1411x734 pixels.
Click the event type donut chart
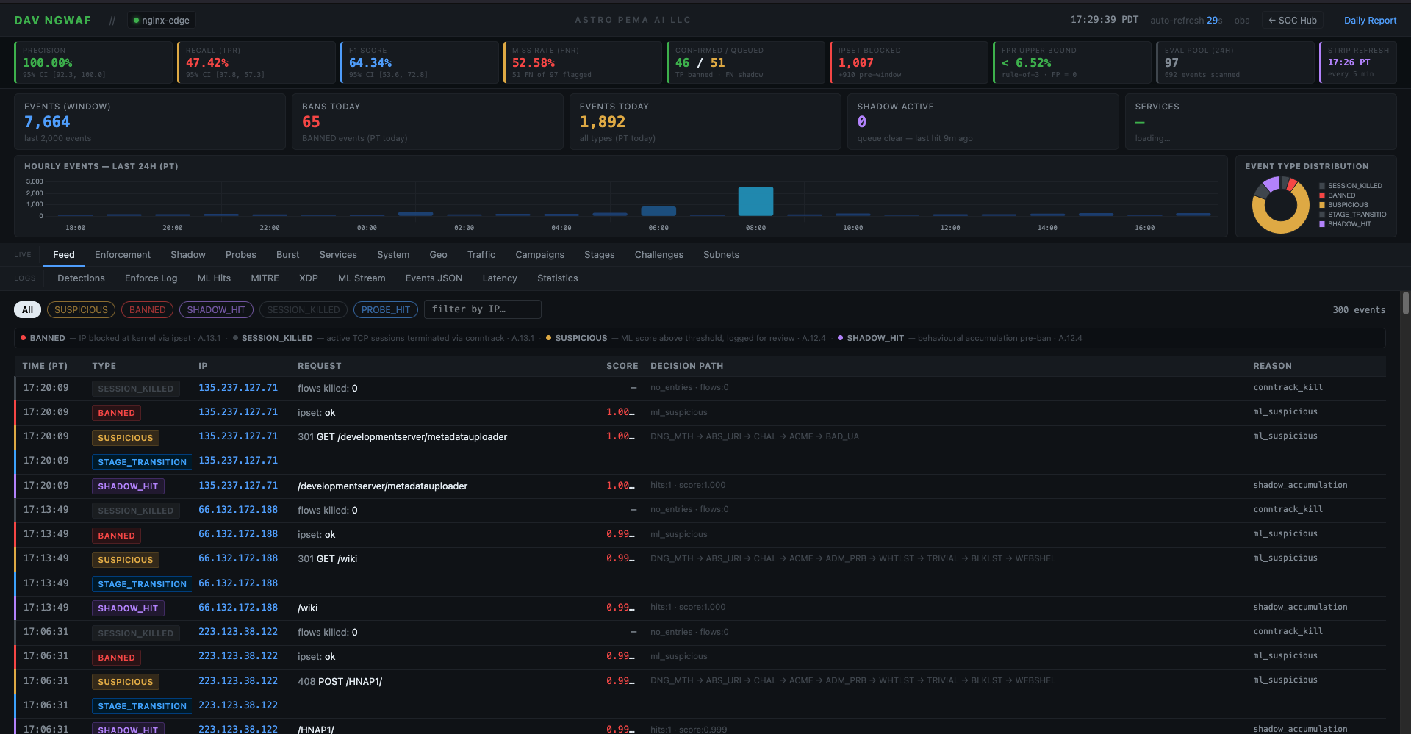pyautogui.click(x=1281, y=205)
